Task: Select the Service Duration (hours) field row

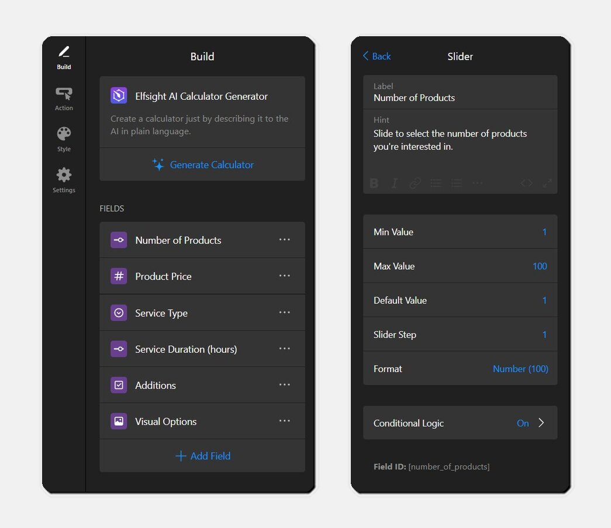Action: click(202, 349)
